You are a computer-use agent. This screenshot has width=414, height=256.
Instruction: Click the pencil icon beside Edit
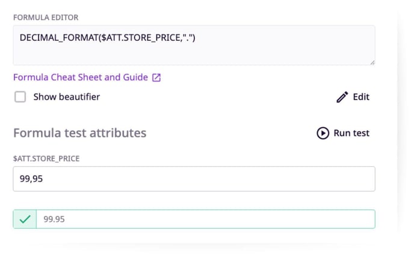(342, 97)
